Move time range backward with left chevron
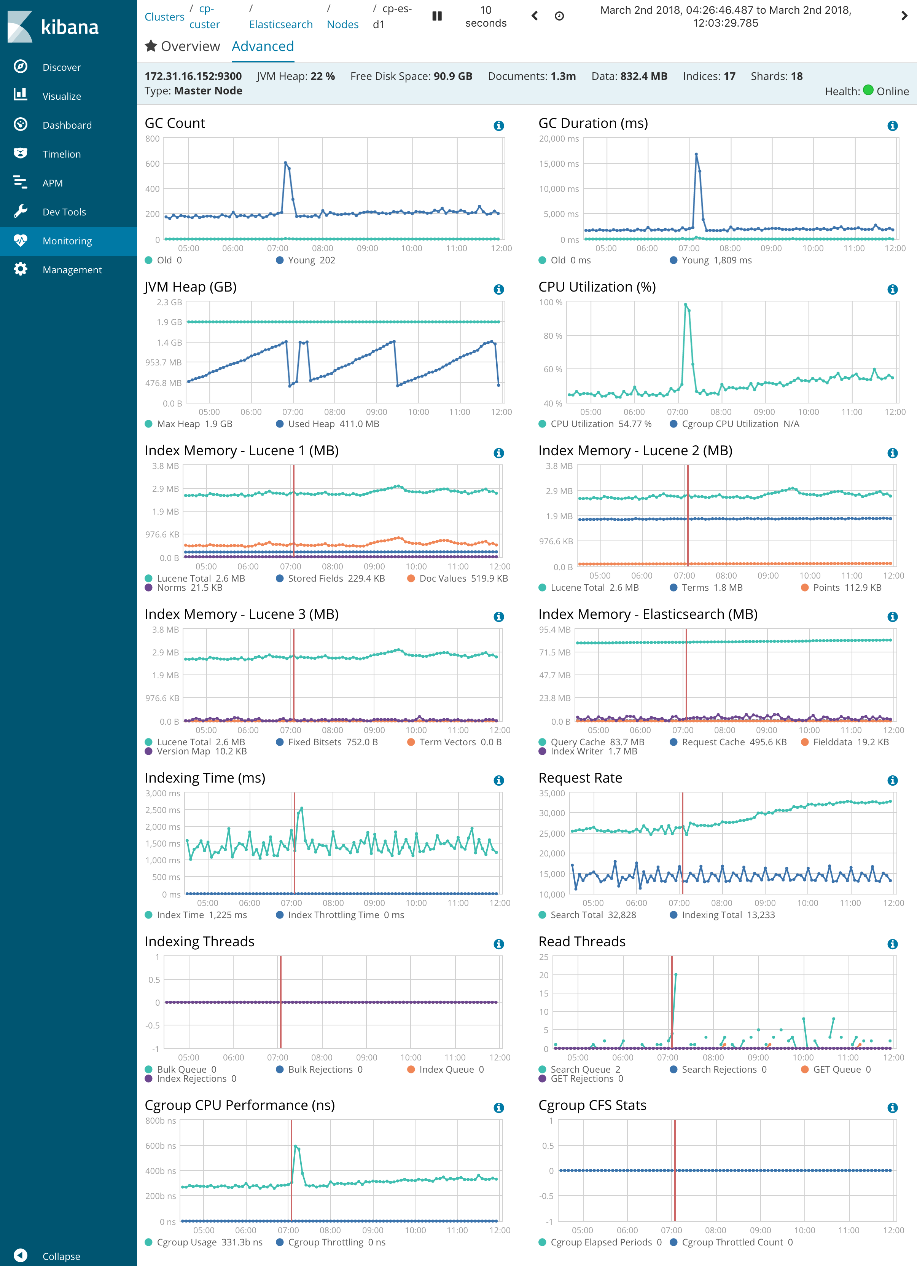 (535, 16)
